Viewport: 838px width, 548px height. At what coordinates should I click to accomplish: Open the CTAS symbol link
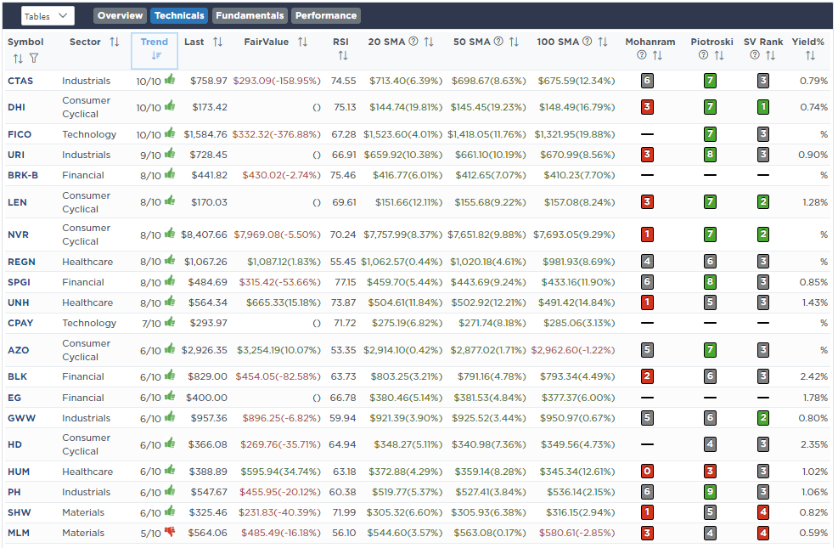coord(21,81)
